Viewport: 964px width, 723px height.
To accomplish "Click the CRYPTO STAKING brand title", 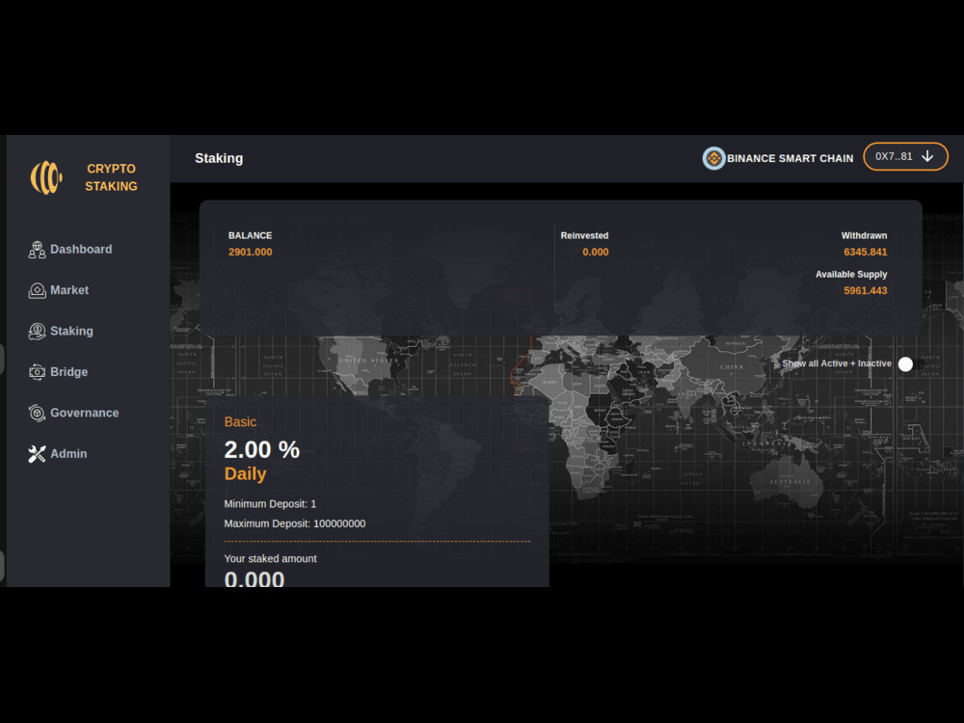I will pyautogui.click(x=111, y=177).
